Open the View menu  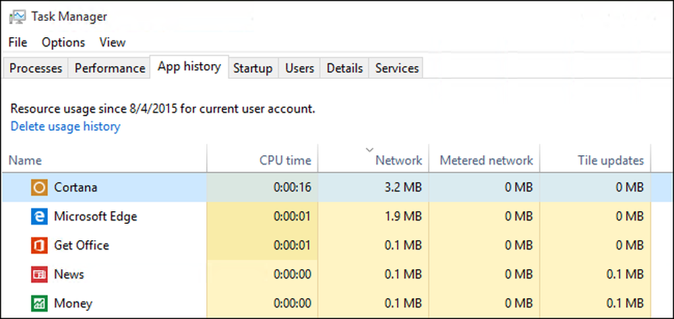tap(113, 42)
